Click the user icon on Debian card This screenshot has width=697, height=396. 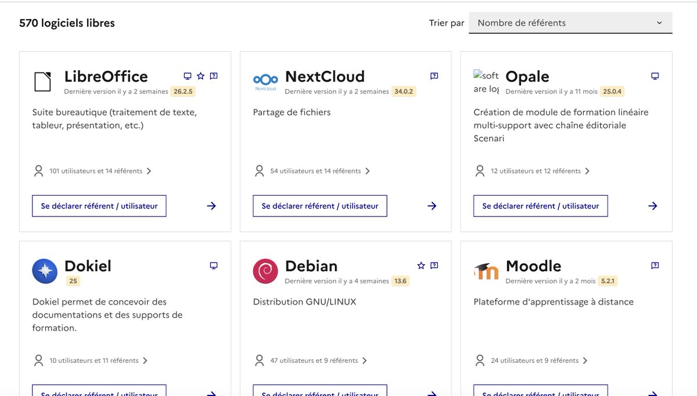click(x=260, y=361)
